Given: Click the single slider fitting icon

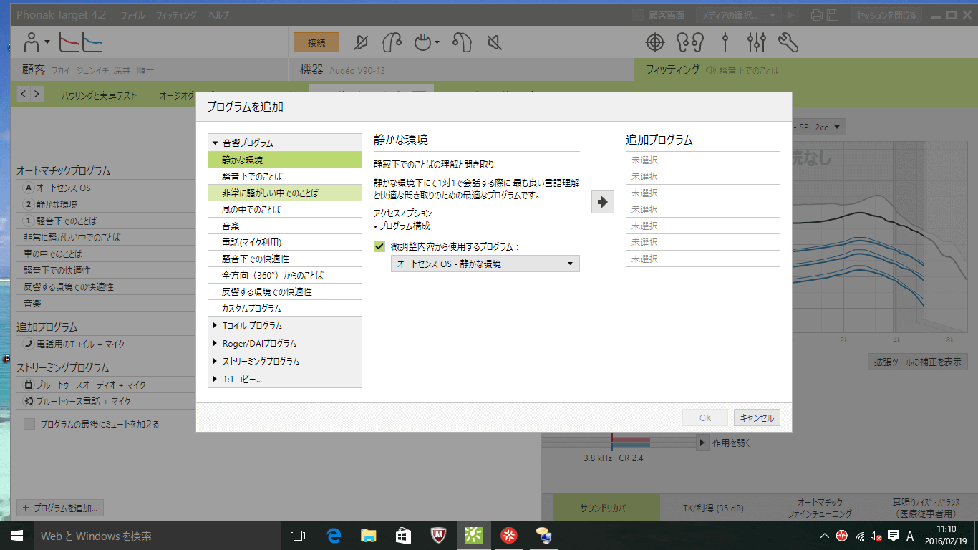Looking at the screenshot, I should pos(725,43).
